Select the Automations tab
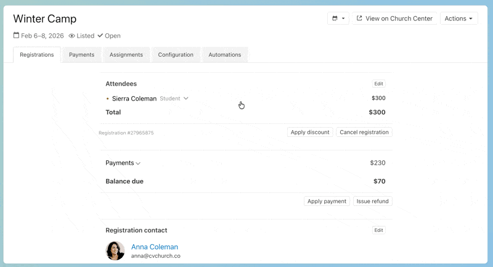 click(x=224, y=55)
